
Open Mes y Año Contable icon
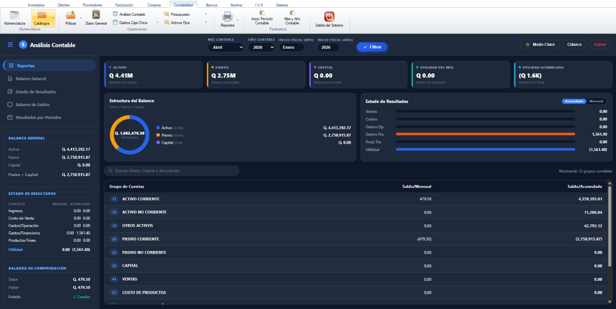point(292,18)
